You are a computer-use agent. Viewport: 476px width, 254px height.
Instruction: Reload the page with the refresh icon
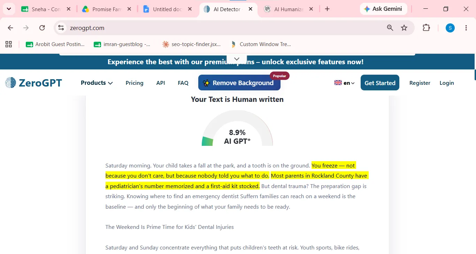pos(42,28)
